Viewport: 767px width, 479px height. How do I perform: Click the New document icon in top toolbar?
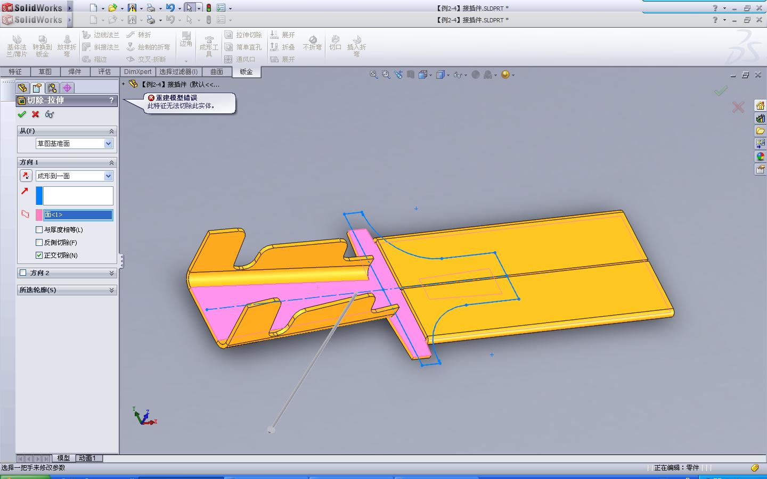click(94, 8)
